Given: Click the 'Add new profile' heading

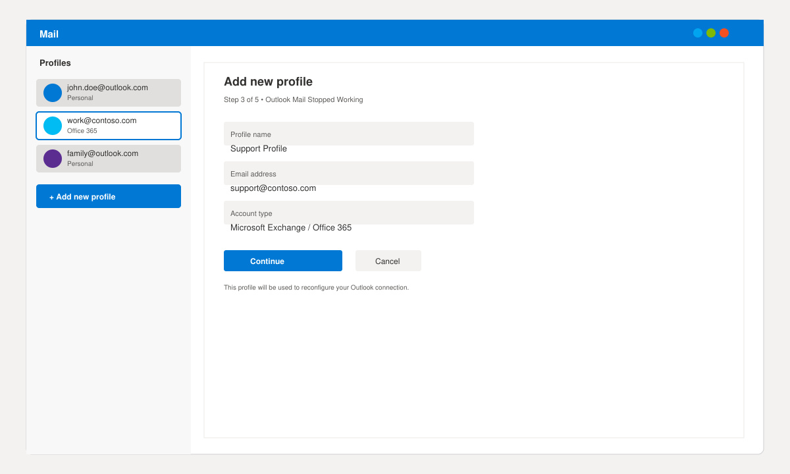Looking at the screenshot, I should pyautogui.click(x=268, y=82).
